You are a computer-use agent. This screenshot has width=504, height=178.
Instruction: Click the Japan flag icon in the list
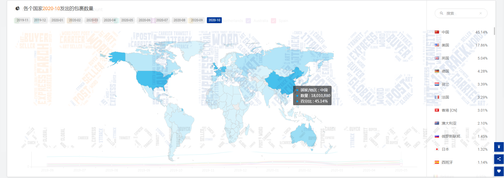click(437, 149)
